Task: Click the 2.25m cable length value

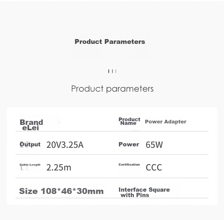Action: [59, 168]
